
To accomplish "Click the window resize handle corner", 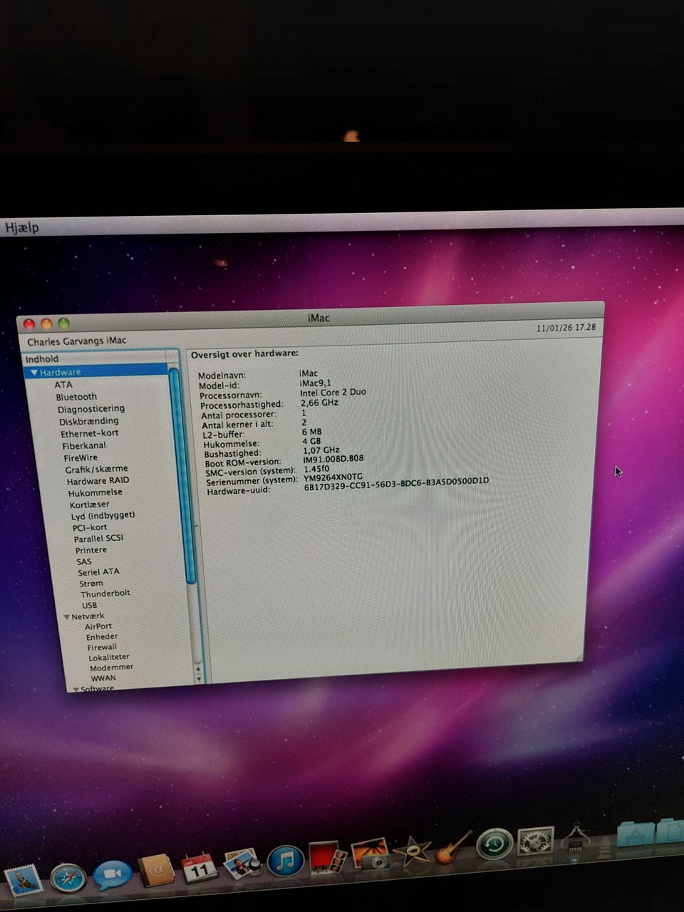I will 579,656.
